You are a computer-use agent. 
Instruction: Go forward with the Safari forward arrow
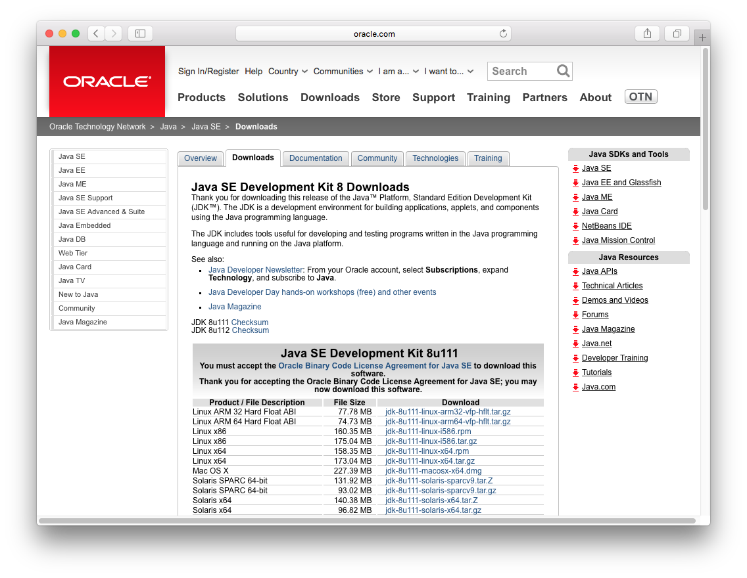[113, 33]
